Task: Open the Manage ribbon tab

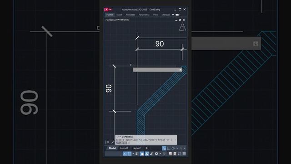Action: [166, 15]
